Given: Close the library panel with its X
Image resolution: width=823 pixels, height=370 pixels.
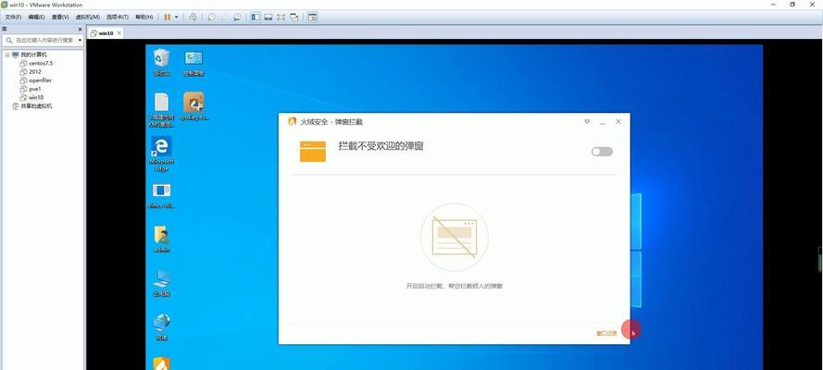Looking at the screenshot, I should coord(80,30).
